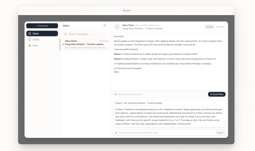
Task: Click the Refine button
Action: [x=220, y=133]
